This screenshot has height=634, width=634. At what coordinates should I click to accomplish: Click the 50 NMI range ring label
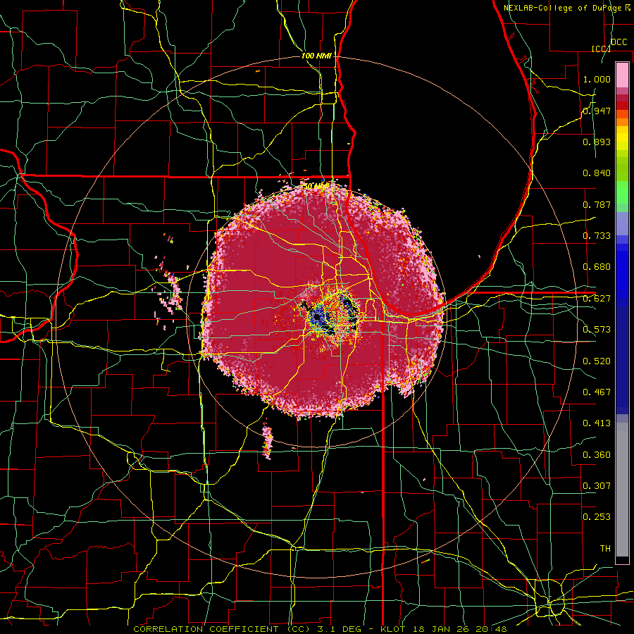coord(316,186)
